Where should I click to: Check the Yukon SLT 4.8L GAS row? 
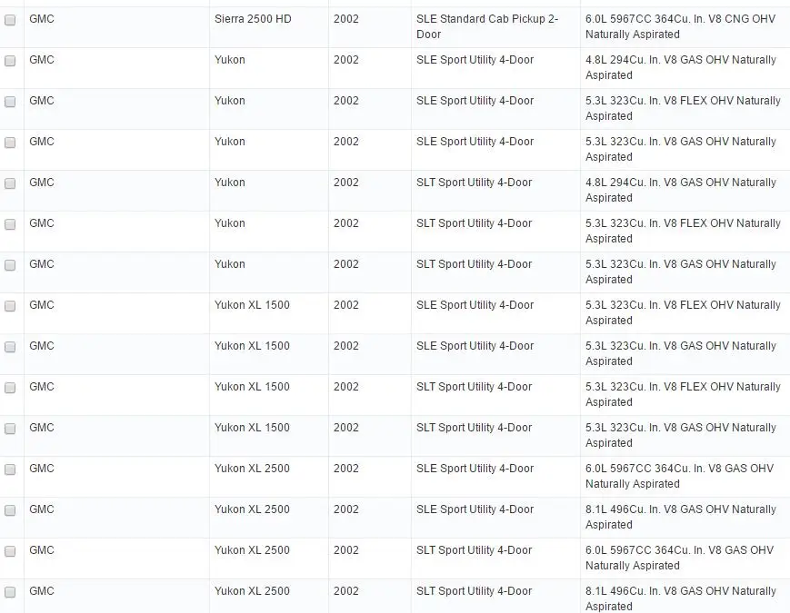coord(10,183)
